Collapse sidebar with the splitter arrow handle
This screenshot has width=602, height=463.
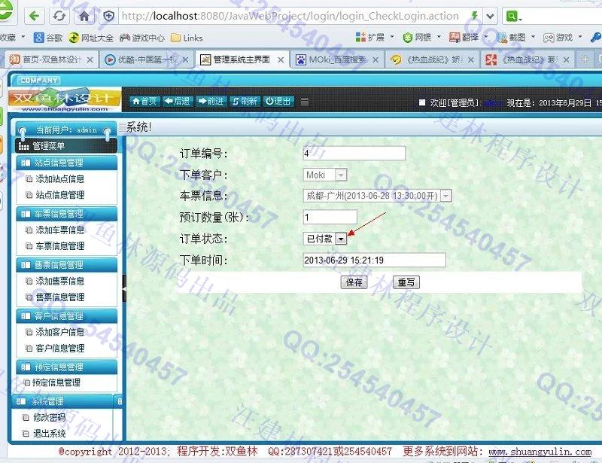pyautogui.click(x=124, y=288)
